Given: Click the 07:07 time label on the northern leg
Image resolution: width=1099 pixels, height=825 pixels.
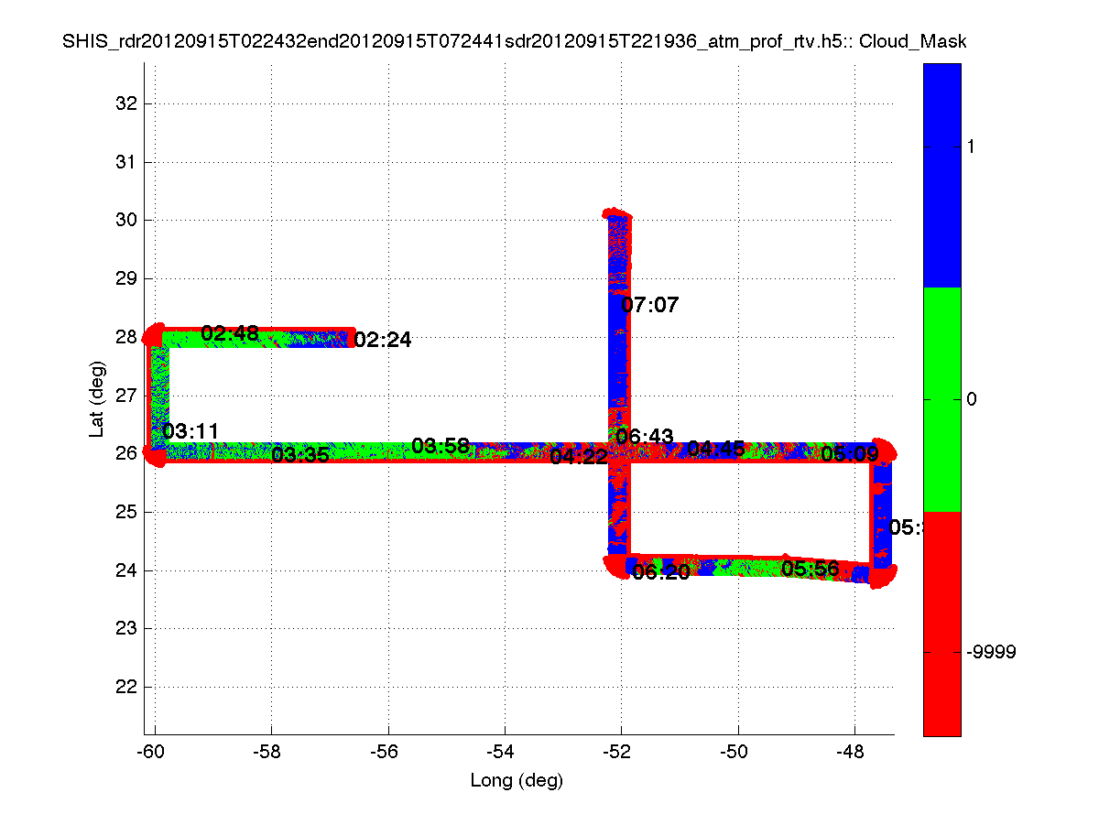Looking at the screenshot, I should (650, 305).
